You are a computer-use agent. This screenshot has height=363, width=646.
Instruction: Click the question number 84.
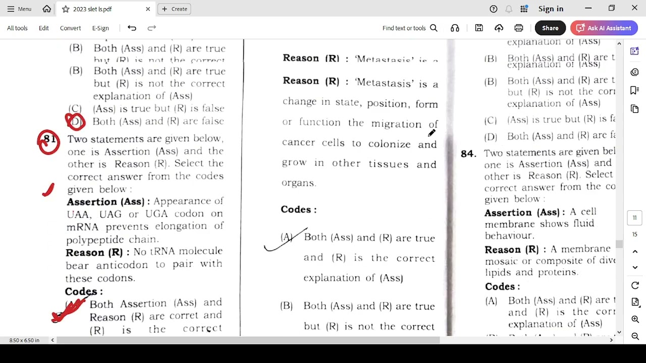pos(468,154)
